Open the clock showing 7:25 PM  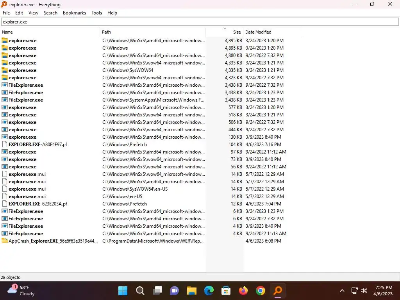click(x=383, y=291)
